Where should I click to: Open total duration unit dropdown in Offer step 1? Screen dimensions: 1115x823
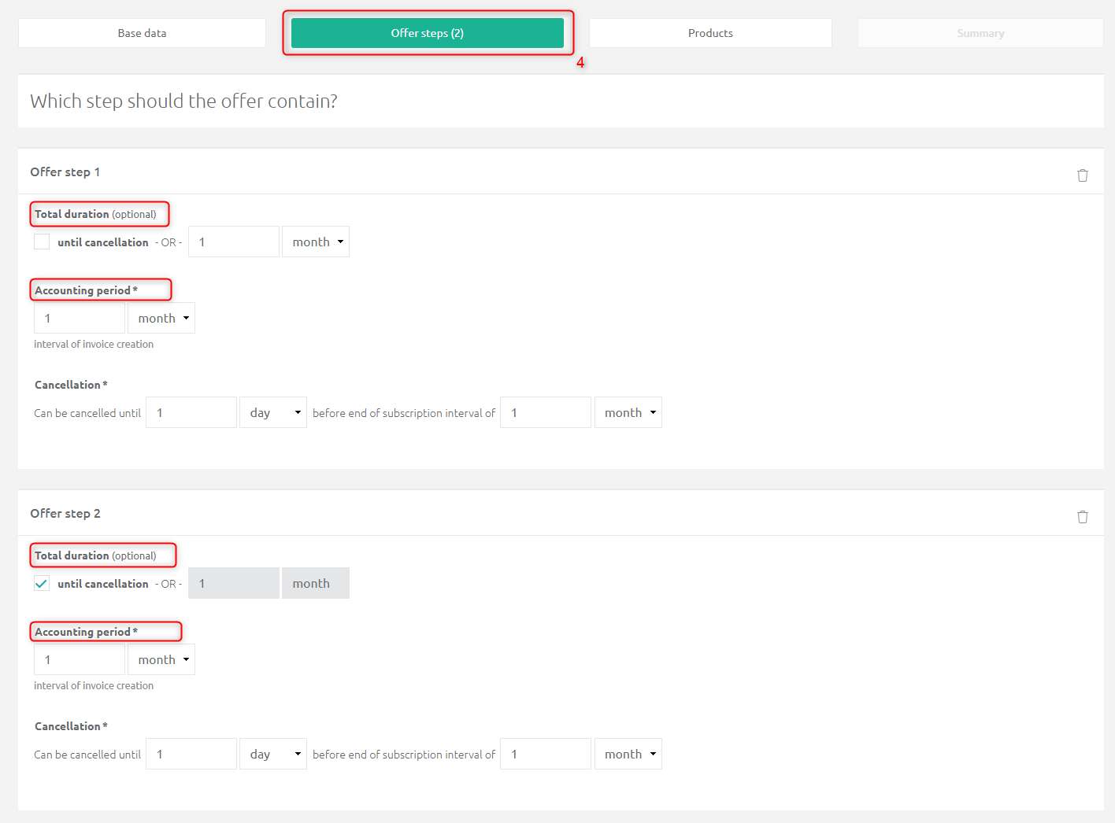tap(316, 242)
